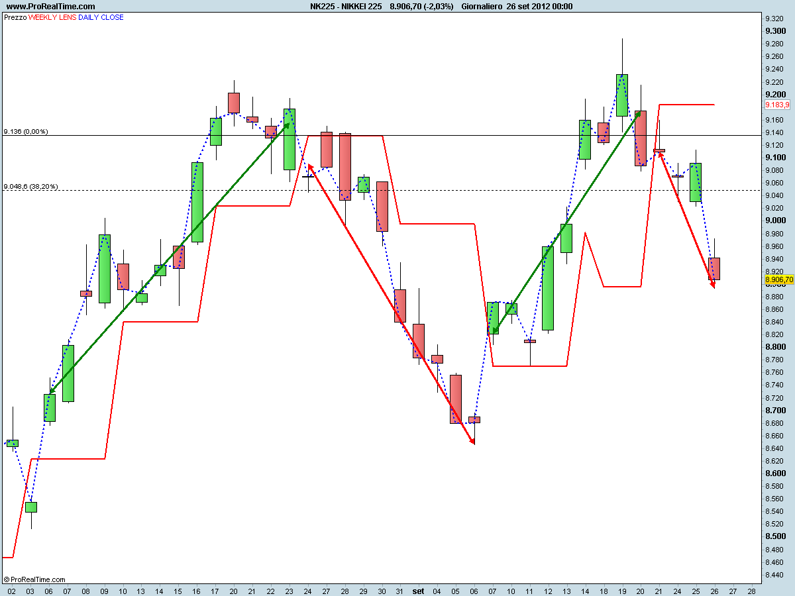Click the Giornaliero timeframe label
This screenshot has height=596, width=795.
tap(481, 6)
